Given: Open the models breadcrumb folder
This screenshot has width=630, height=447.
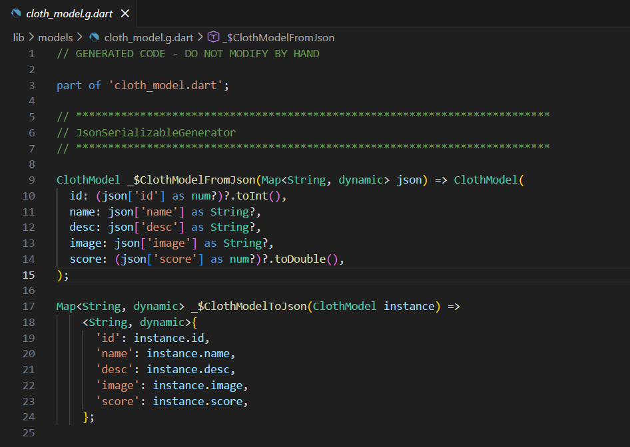Looking at the screenshot, I should (55, 38).
